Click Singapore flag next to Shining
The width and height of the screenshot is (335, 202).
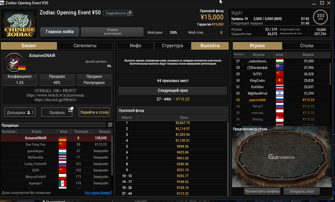[x=279, y=119]
